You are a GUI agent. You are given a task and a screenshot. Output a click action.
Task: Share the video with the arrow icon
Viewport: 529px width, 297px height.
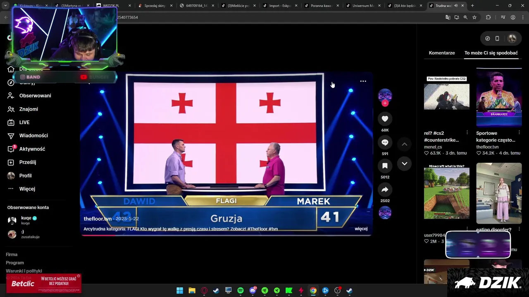385,189
